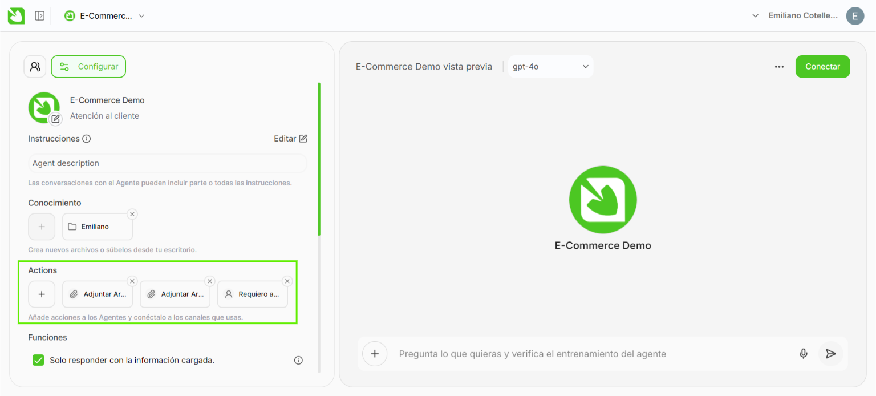Click the plus attachment icon in chat
Screen dimensions: 876x396
[x=375, y=354]
